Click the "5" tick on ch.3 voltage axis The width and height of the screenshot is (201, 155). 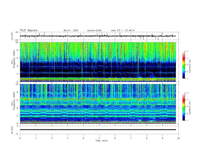(x=18, y=126)
